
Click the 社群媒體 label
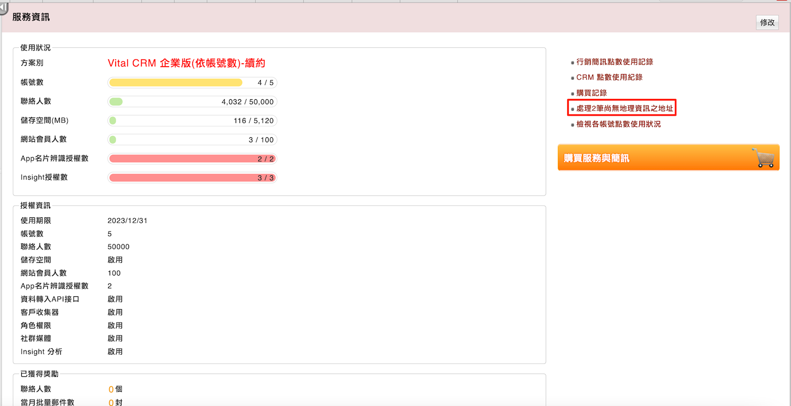click(36, 338)
